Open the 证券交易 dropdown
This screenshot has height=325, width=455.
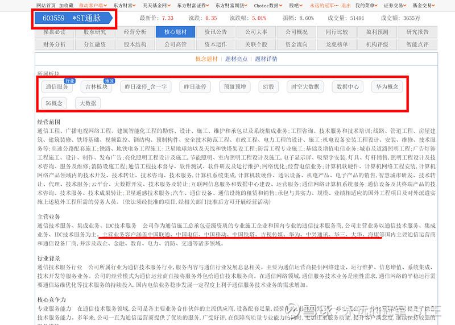(x=395, y=6)
